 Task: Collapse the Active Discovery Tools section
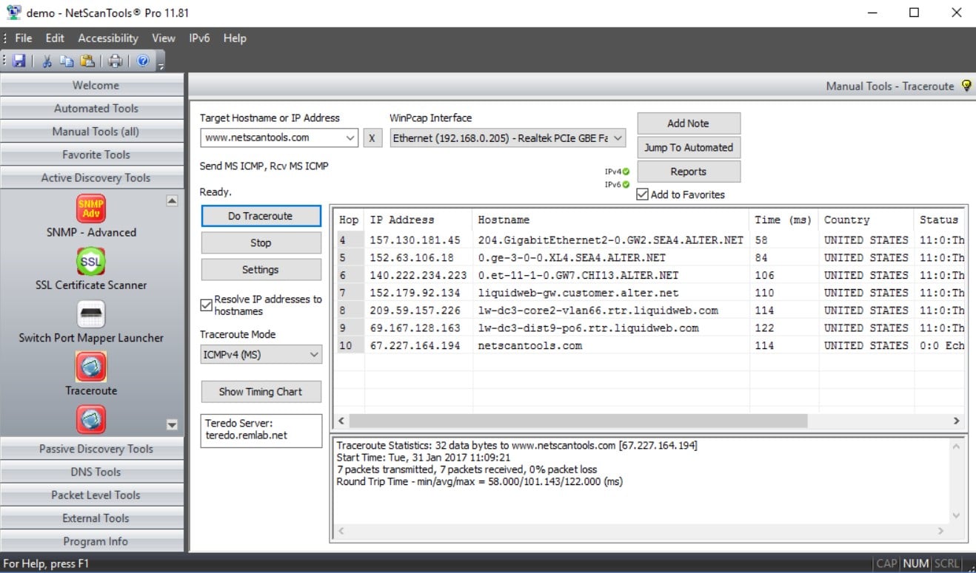[92, 177]
